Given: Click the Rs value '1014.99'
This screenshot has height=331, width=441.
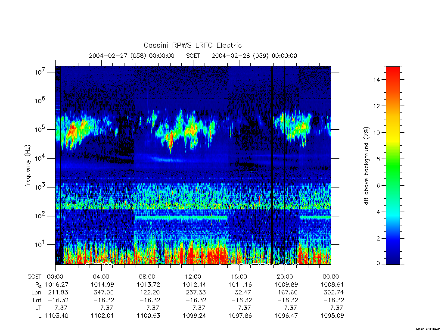Looking at the screenshot, I should click(102, 284).
